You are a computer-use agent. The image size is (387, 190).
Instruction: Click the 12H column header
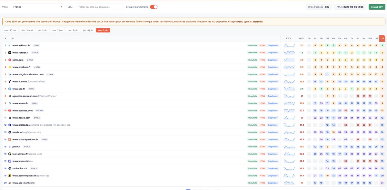[382, 38]
